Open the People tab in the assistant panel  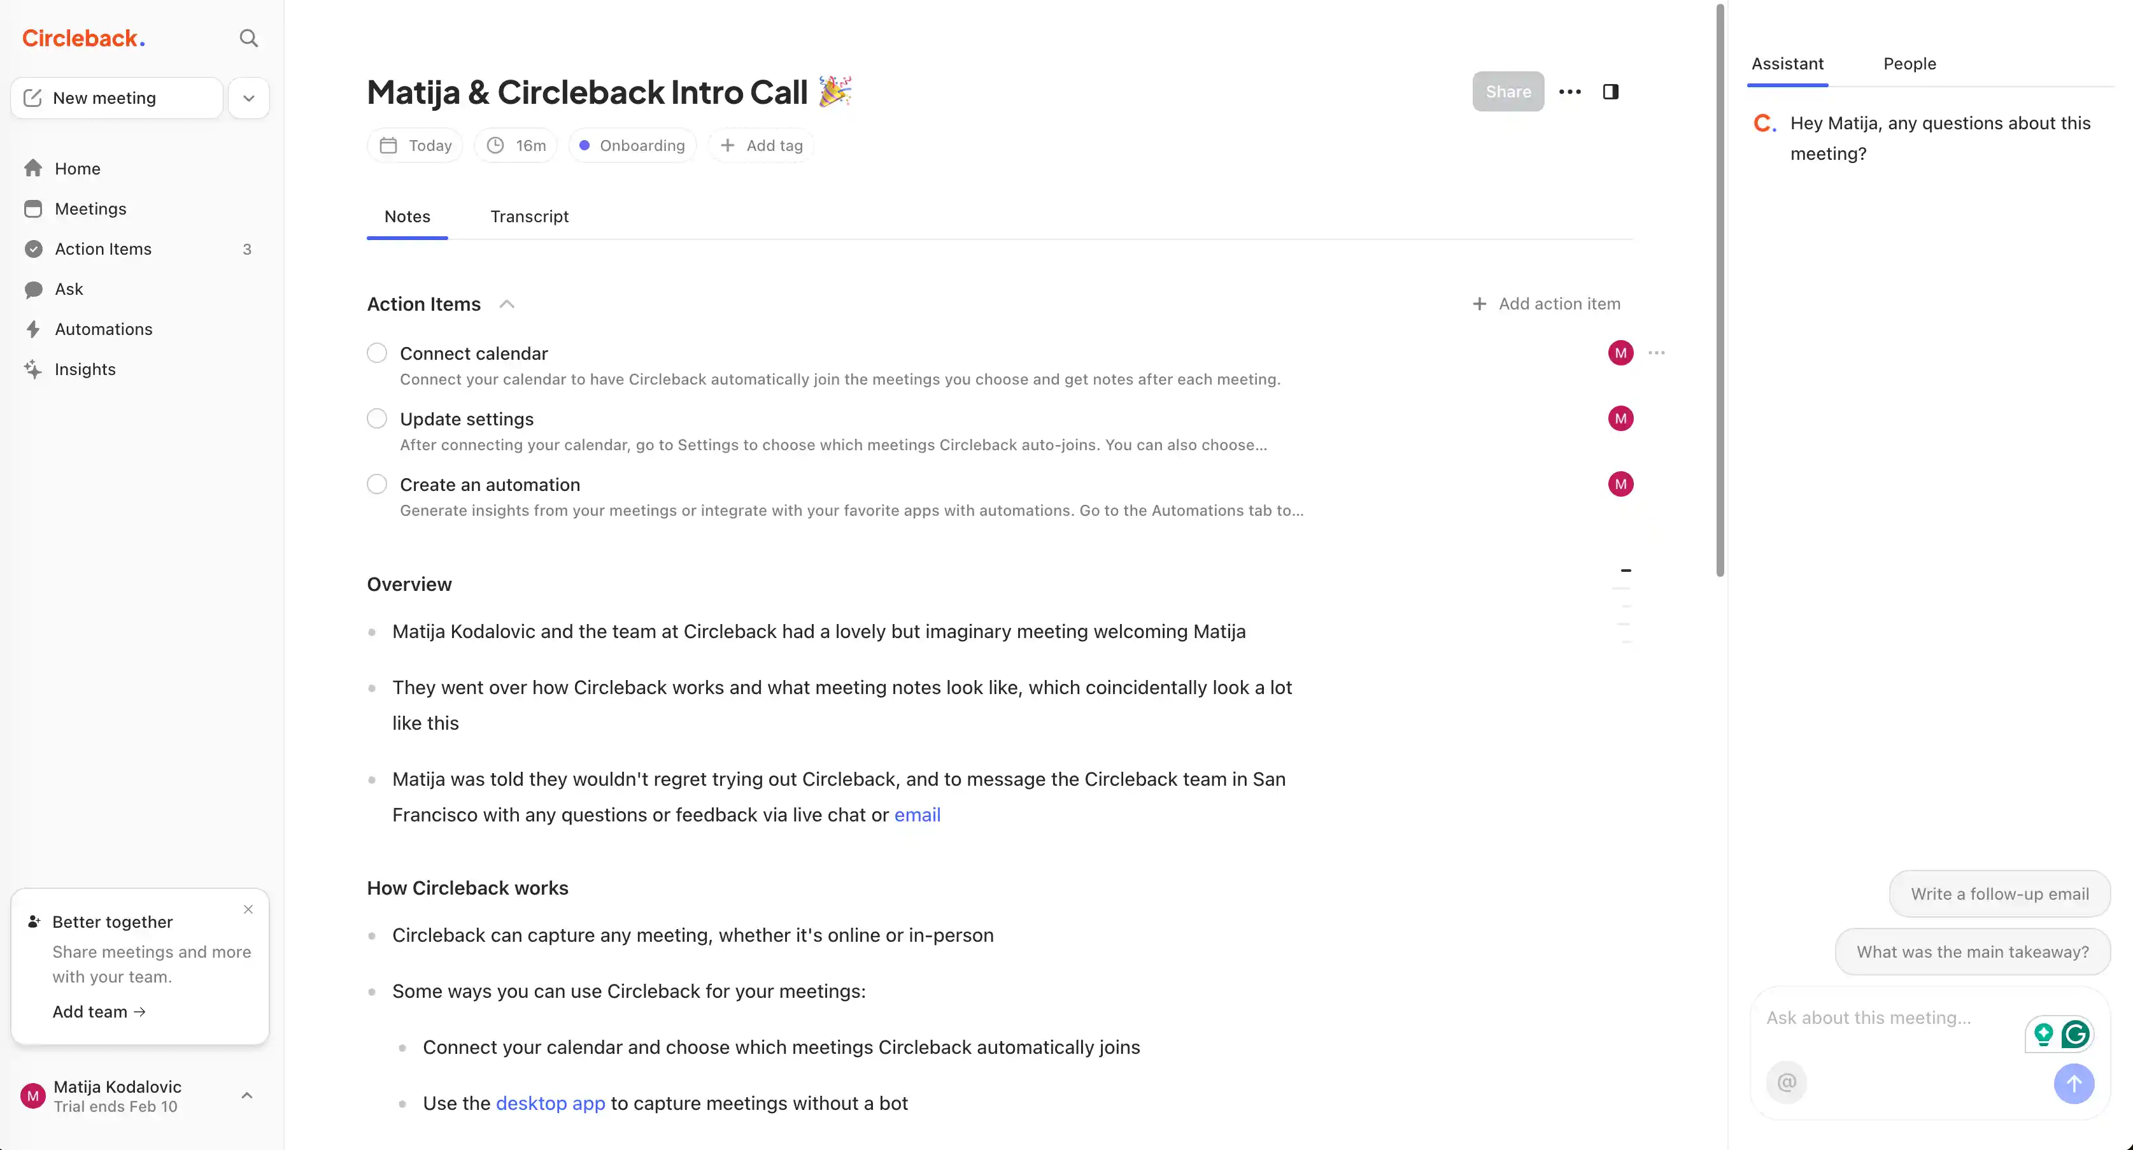[1910, 64]
